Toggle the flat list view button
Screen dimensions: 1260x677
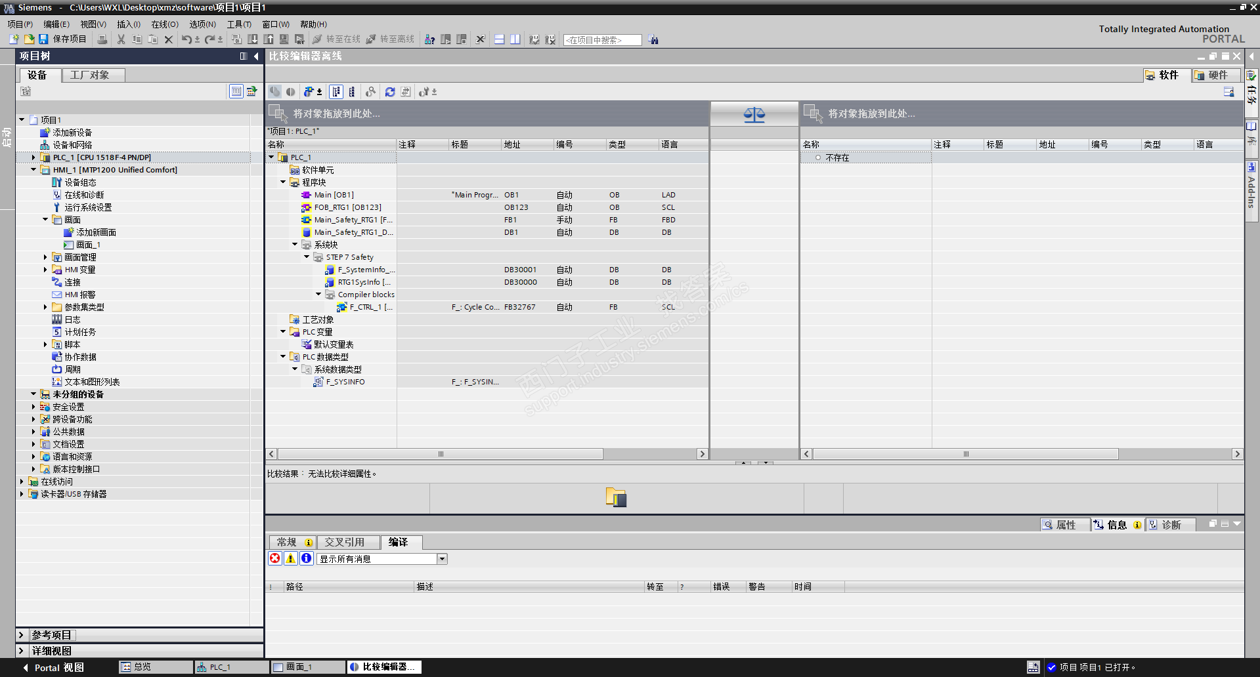pos(352,92)
